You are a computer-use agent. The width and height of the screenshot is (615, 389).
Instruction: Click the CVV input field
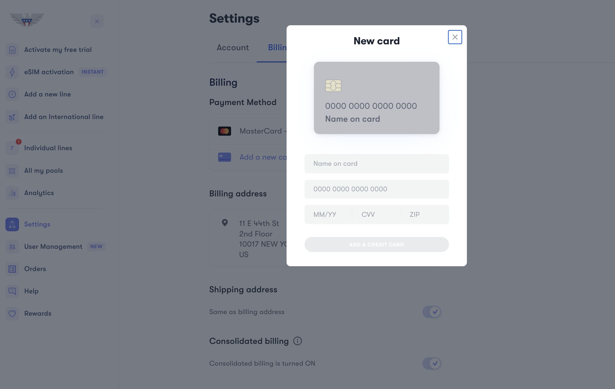click(376, 215)
